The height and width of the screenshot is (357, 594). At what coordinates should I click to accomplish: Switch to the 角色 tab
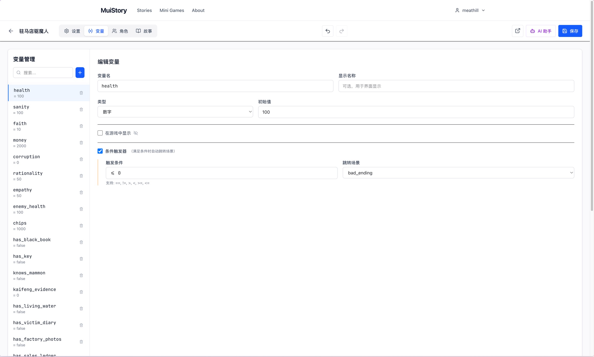120,31
